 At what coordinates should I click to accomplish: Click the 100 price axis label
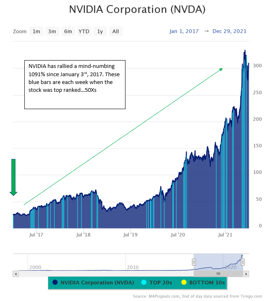257,173
